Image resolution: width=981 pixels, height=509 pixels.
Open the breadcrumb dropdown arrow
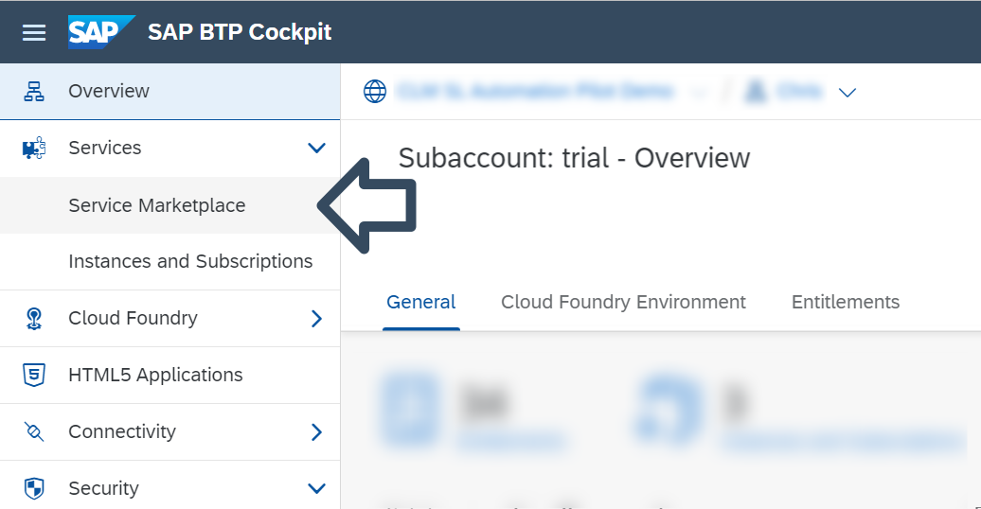pyautogui.click(x=847, y=93)
